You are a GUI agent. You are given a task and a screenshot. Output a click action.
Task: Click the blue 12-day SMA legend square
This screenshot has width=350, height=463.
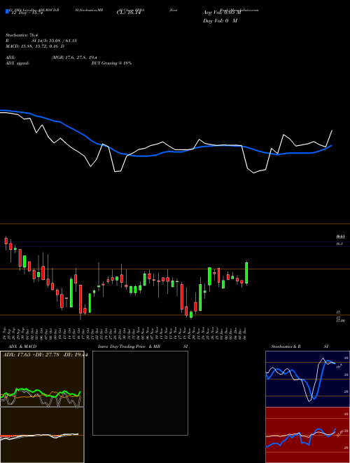7,11
